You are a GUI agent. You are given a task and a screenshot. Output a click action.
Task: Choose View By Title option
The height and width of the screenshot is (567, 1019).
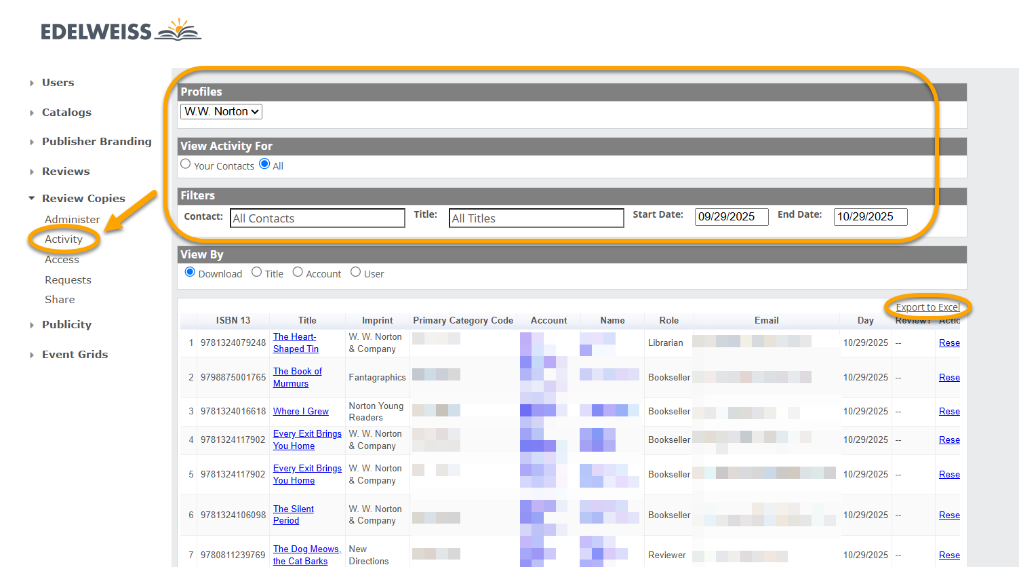pos(257,273)
